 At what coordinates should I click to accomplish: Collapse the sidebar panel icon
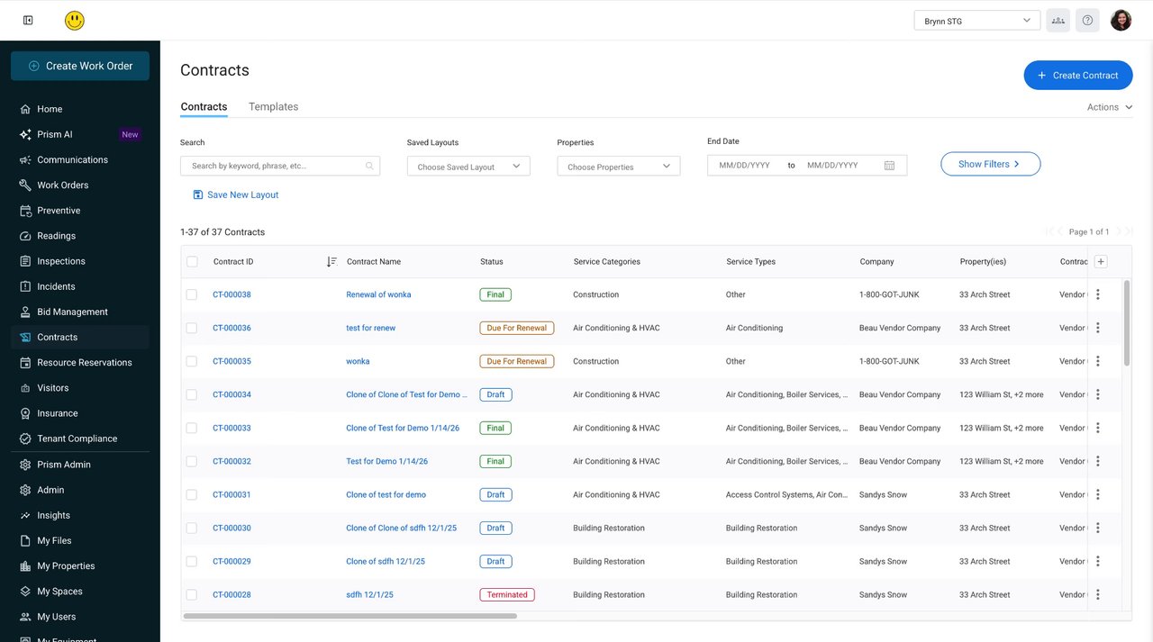point(28,20)
